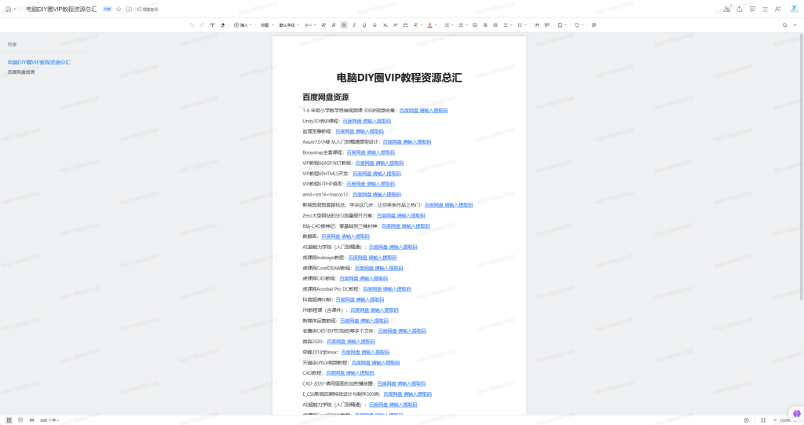Viewport: 804px width, 425px height.
Task: Open the amd+vm16+macos12 百度网盘 link
Action: pyautogui.click(x=377, y=195)
